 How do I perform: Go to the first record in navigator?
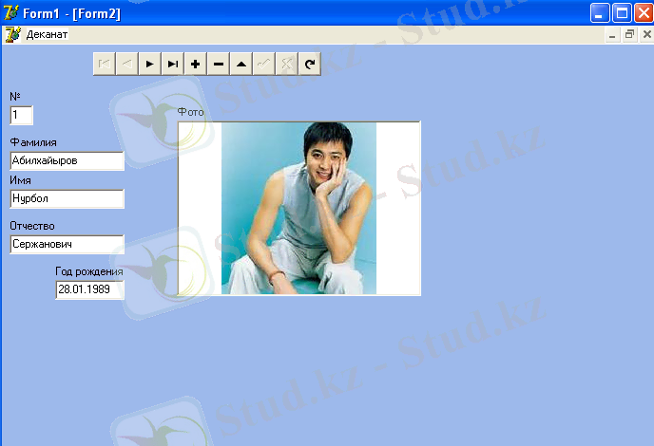[x=105, y=64]
